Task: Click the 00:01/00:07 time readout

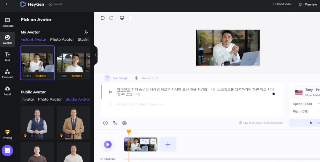Action: (108, 159)
